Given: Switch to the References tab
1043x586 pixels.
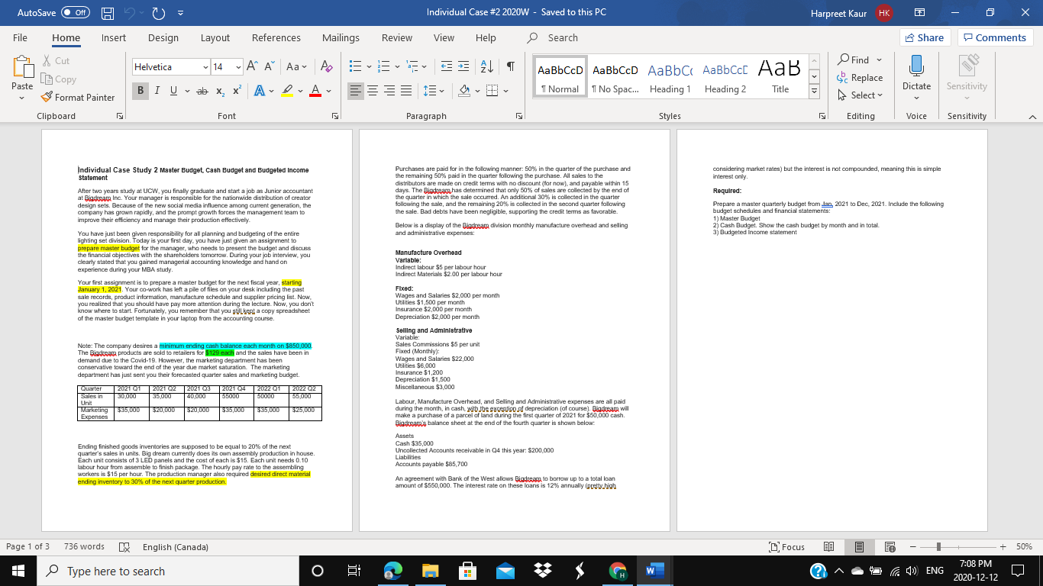Looking at the screenshot, I should coord(276,37).
